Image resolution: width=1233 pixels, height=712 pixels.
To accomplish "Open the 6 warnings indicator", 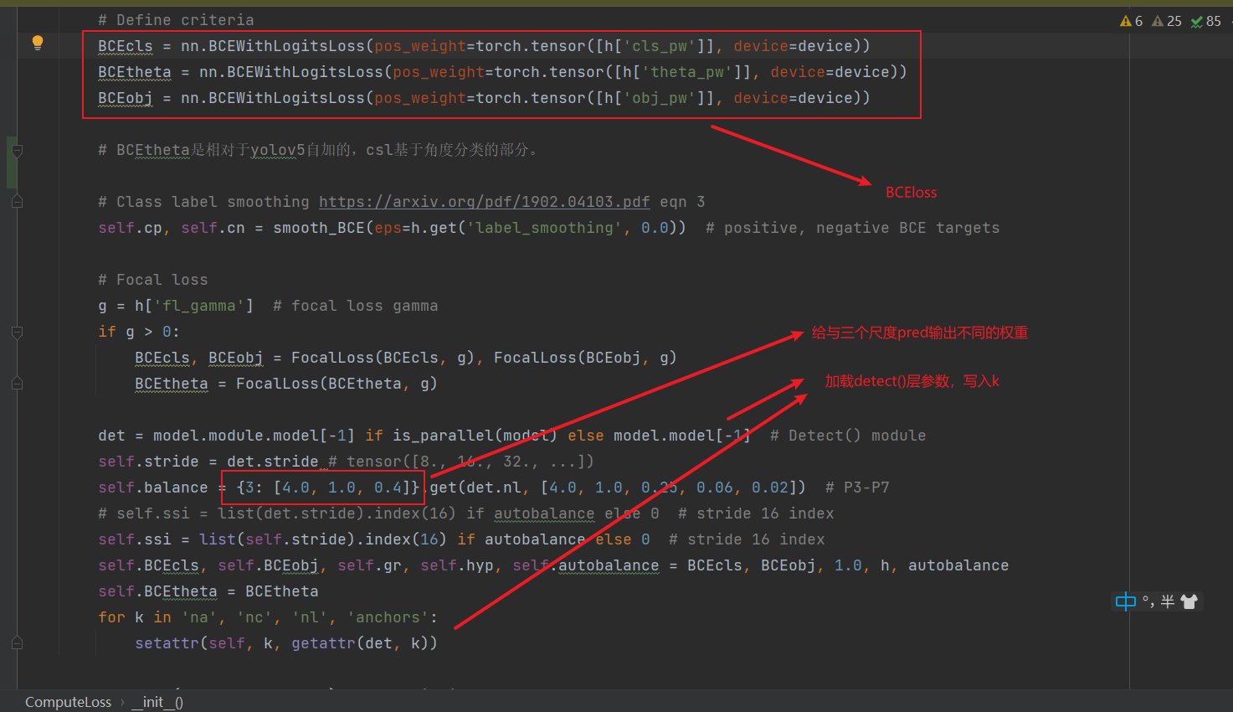I will click(1131, 21).
